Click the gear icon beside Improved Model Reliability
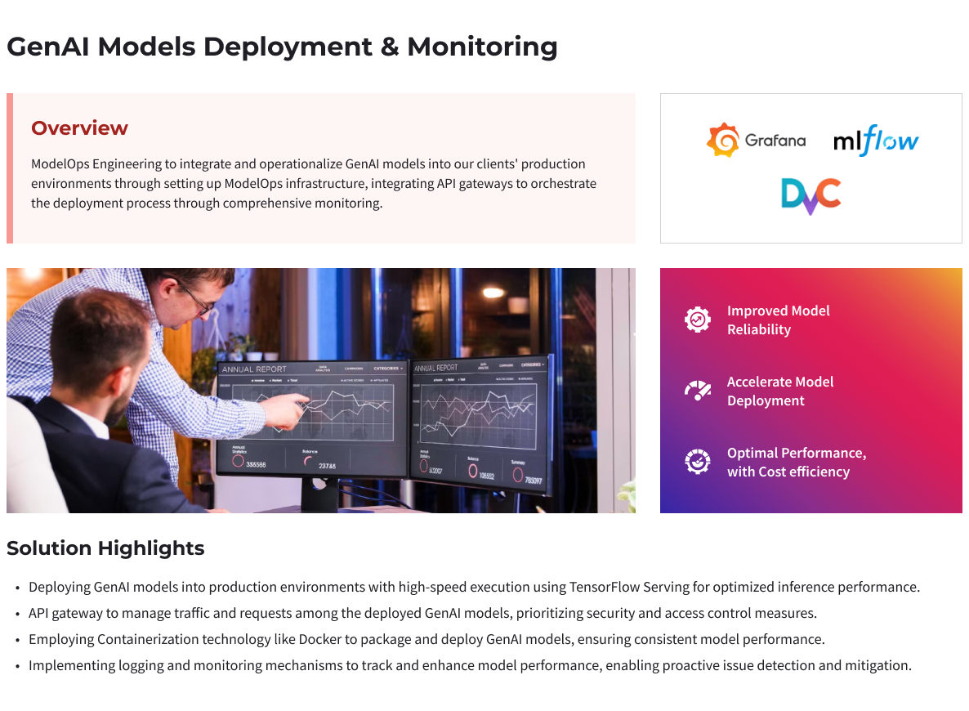This screenshot has height=711, width=969. click(697, 320)
